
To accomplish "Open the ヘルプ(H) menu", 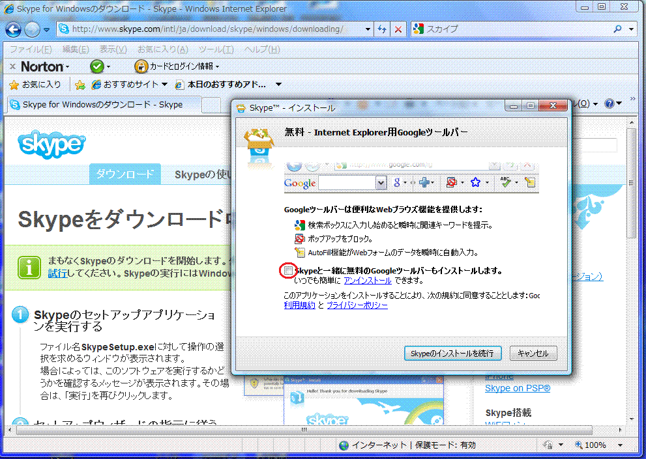I will 262,49.
